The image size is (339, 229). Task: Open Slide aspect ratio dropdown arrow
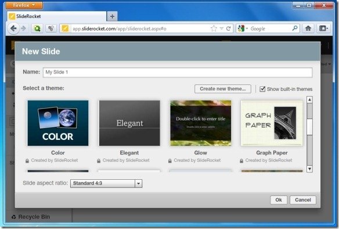[x=138, y=183]
